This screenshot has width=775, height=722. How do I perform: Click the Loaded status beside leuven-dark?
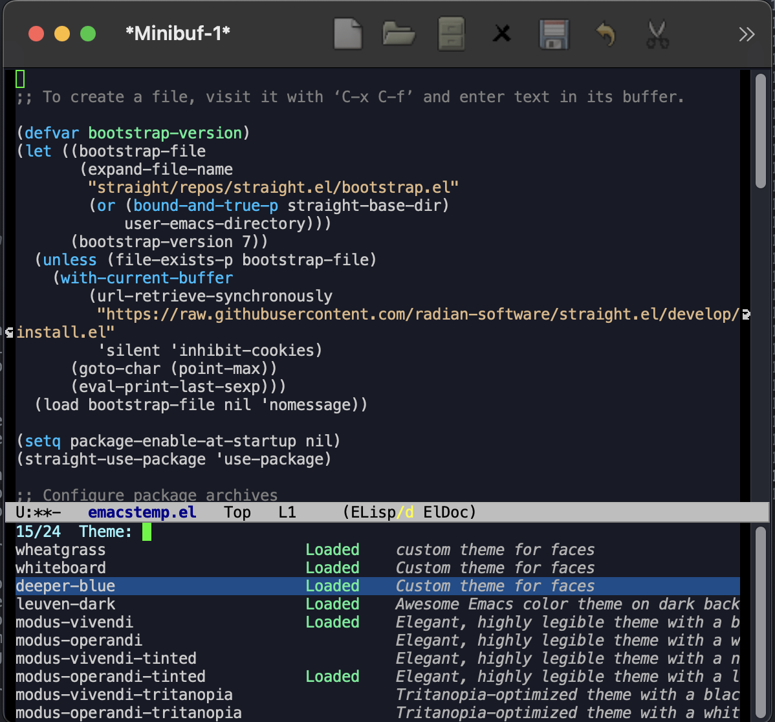click(x=332, y=604)
